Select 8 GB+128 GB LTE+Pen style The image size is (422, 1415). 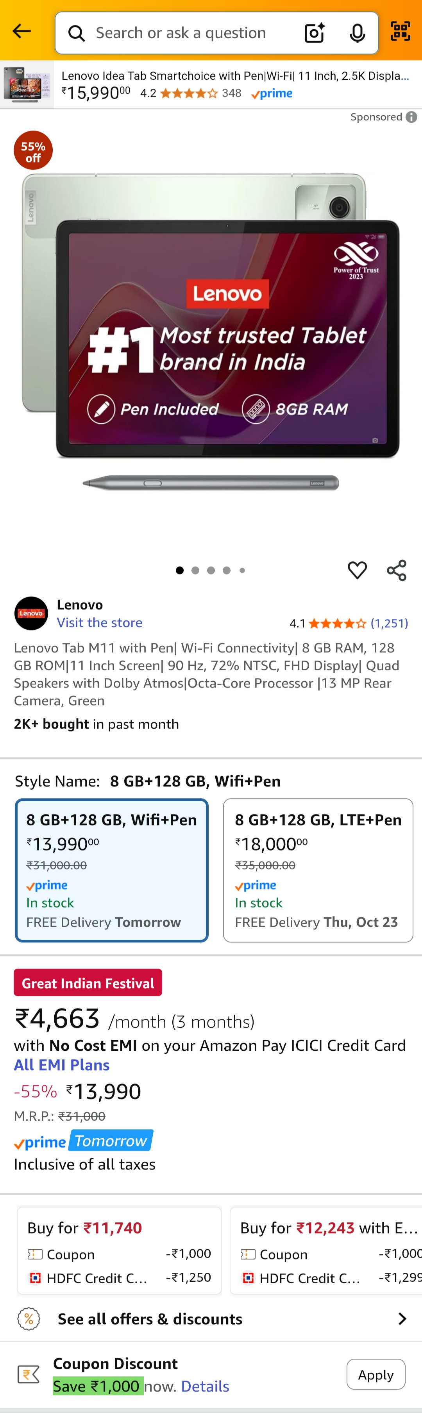coord(318,870)
